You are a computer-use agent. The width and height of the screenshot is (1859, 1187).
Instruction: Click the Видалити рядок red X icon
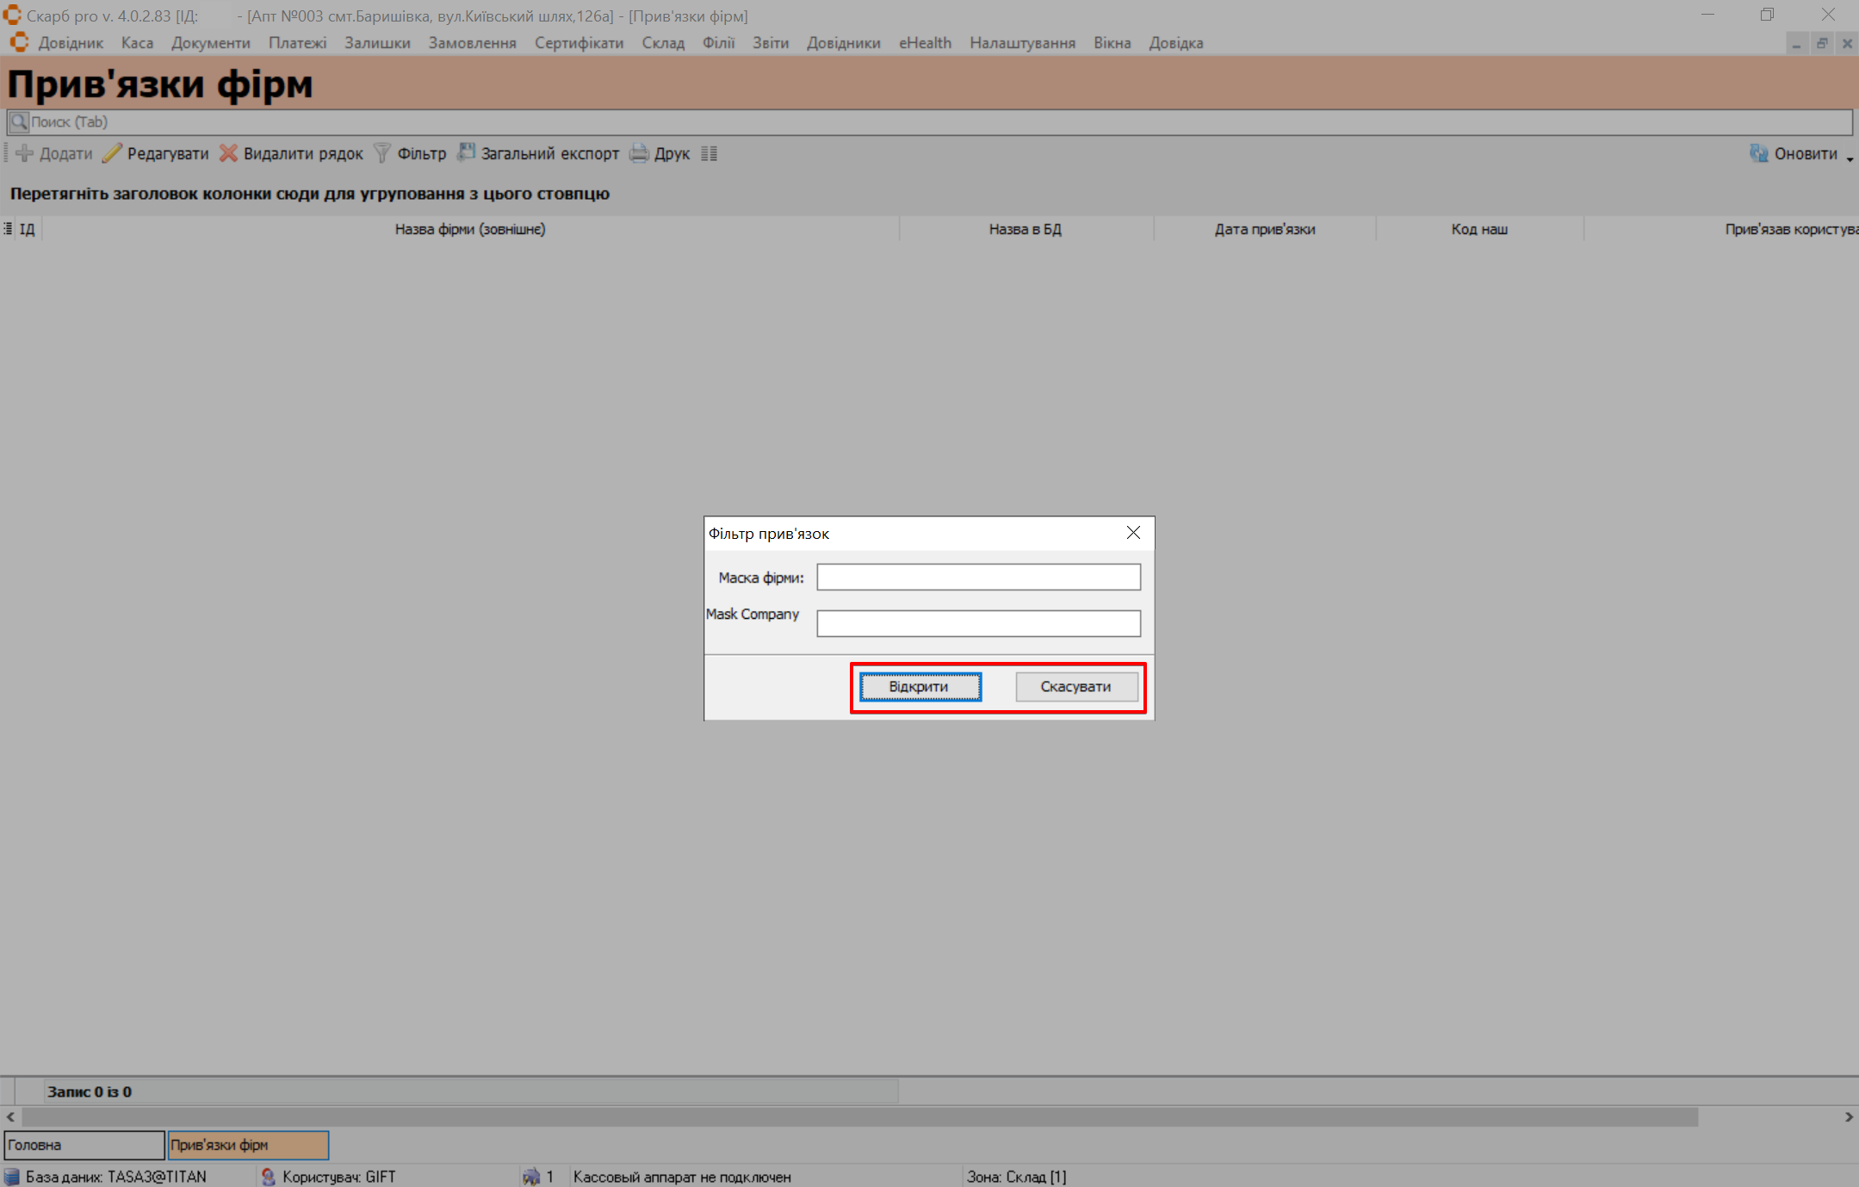[x=228, y=153]
